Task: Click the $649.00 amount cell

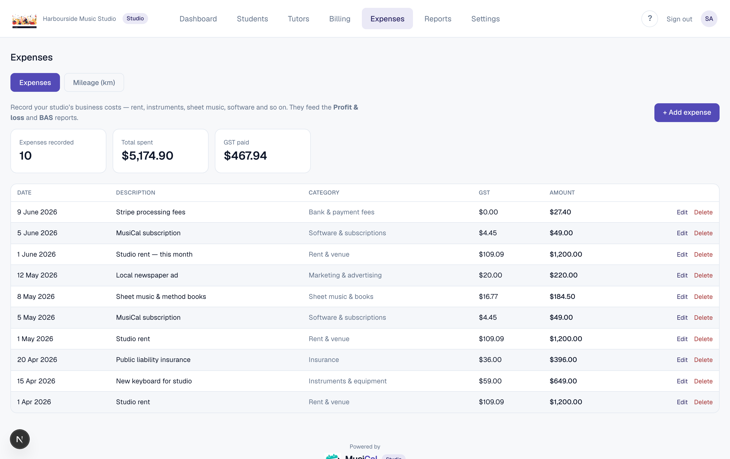Action: (x=563, y=381)
